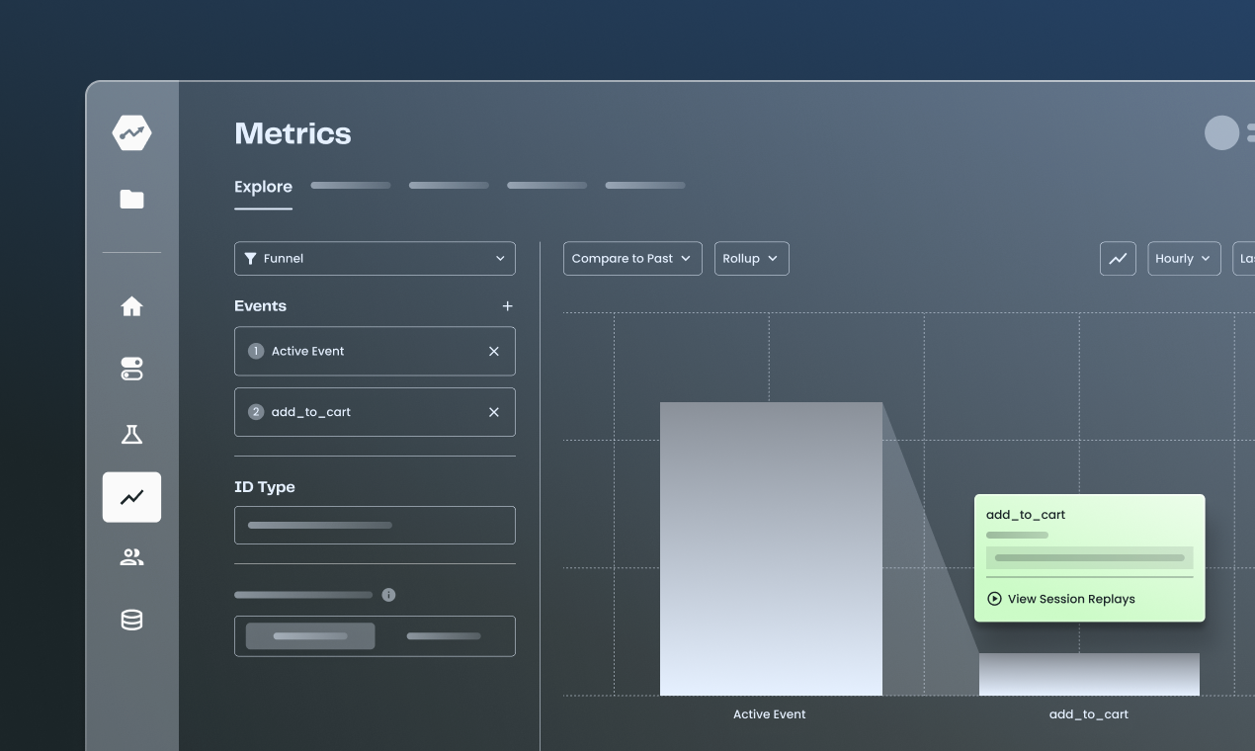The image size is (1255, 751).
Task: Select the Metrics trend-line sidebar icon
Action: pyautogui.click(x=131, y=497)
